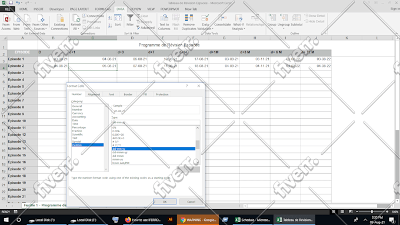Image resolution: width=400 pixels, height=225 pixels.
Task: Click Refresh All button
Action: tap(76, 22)
